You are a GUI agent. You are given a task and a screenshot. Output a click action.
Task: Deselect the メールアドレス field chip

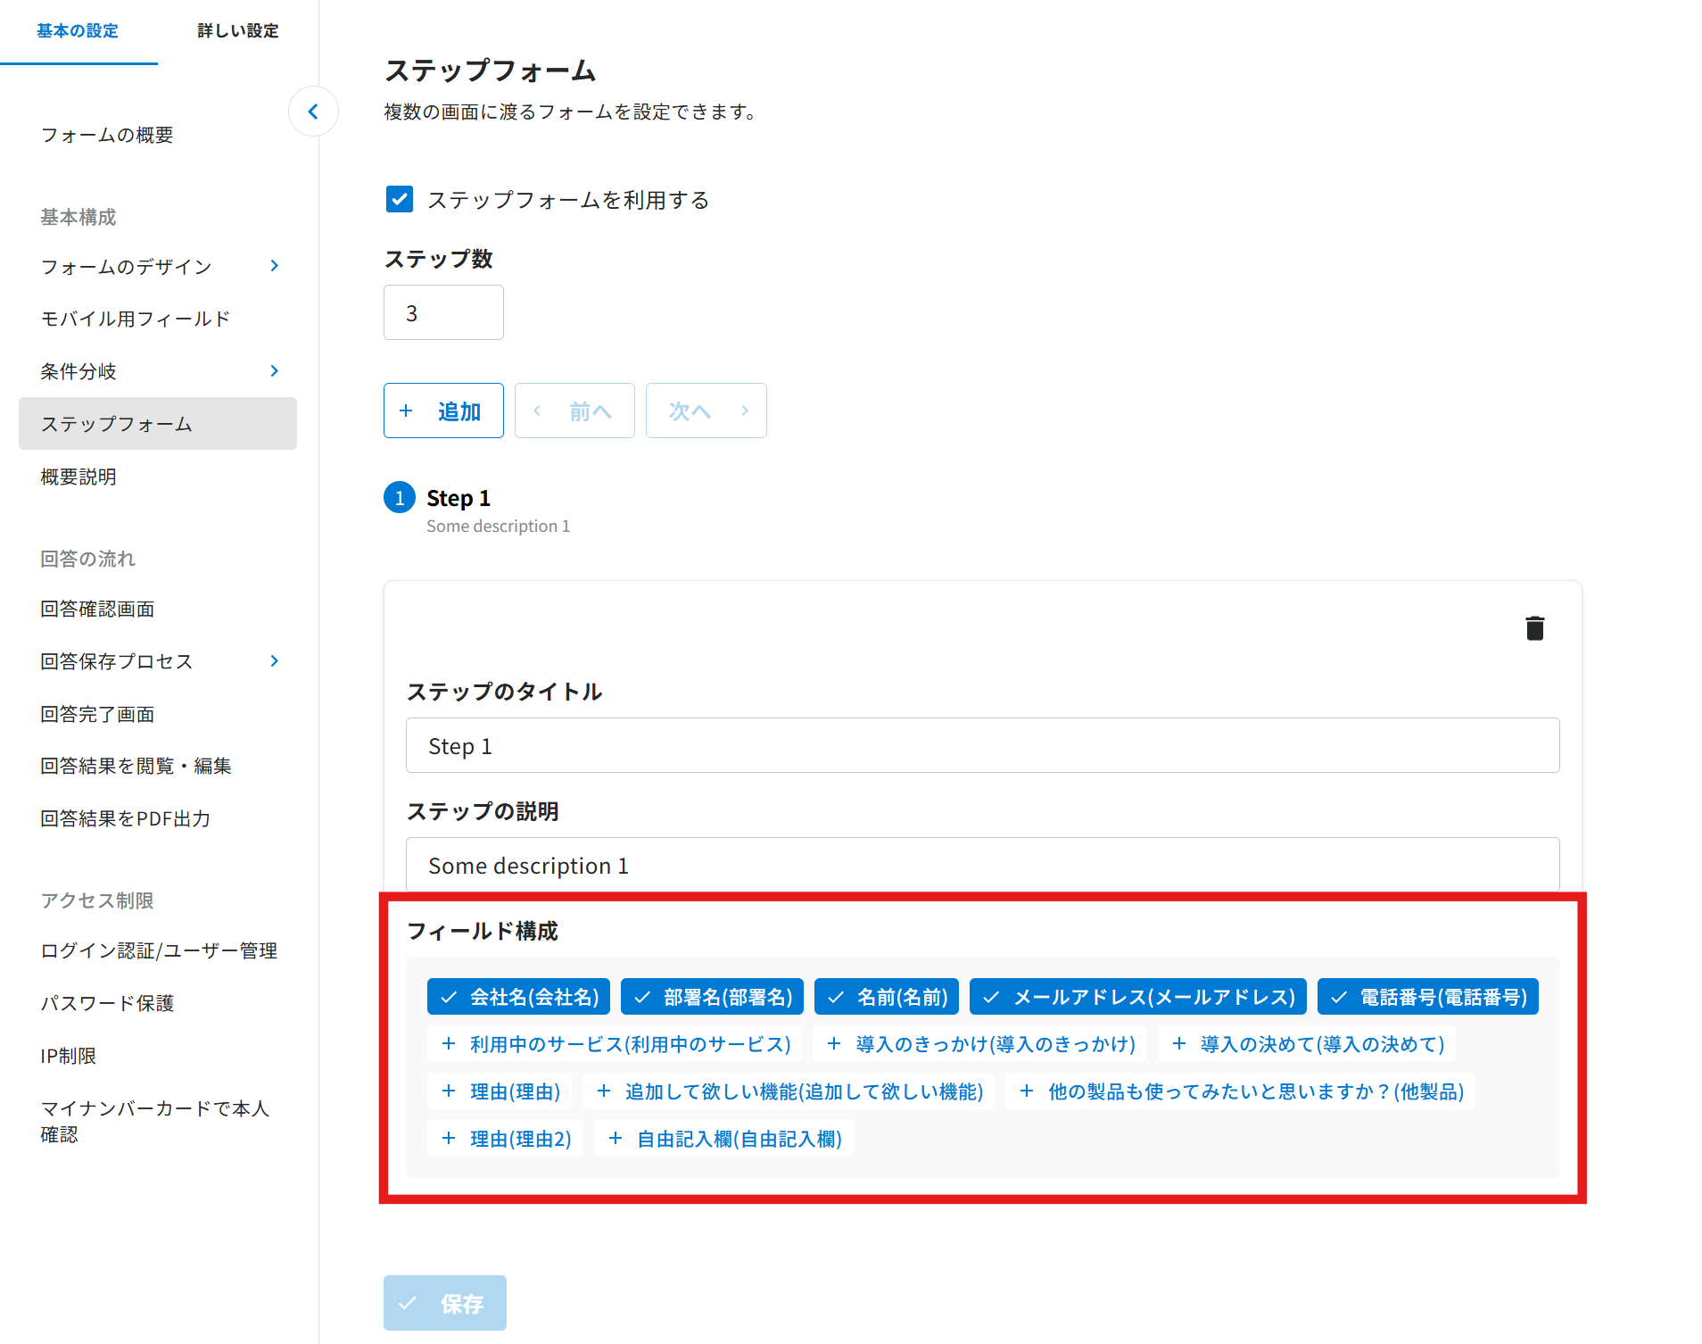click(1138, 997)
